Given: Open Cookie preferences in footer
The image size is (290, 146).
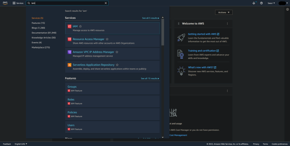Looking at the screenshot, I should click(x=279, y=144).
